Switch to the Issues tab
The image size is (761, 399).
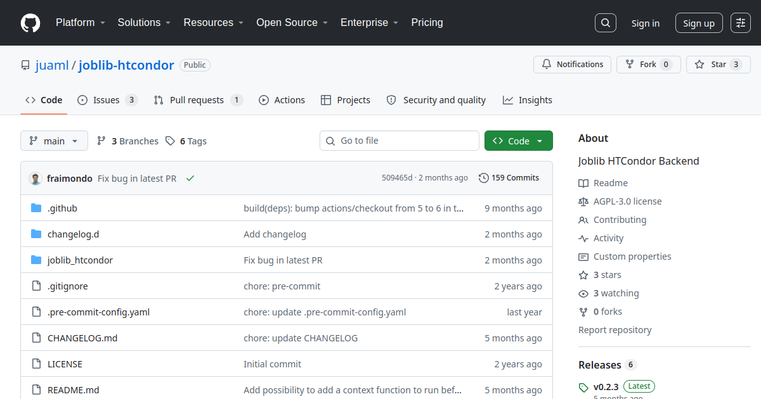click(107, 100)
